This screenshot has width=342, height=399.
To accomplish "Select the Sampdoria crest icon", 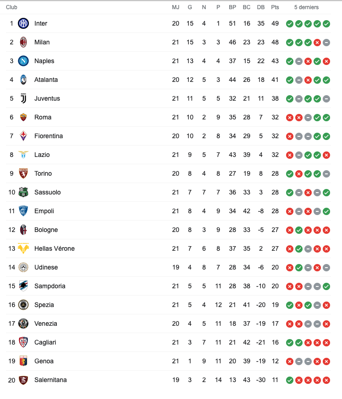I will pos(23,286).
